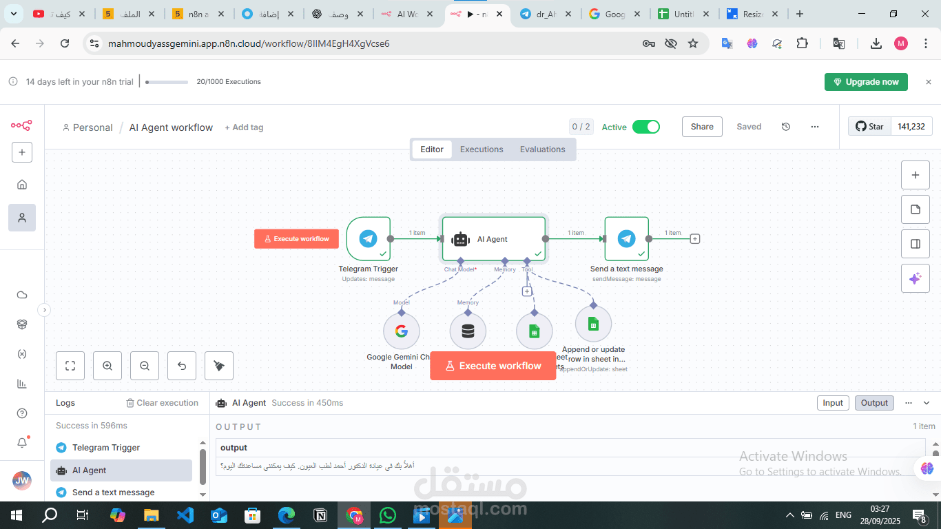Screen dimensions: 941x529
Task: Open the JW user avatar menu
Action: (x=22, y=481)
